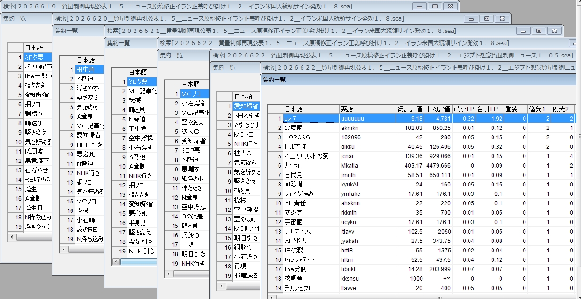Select the 宇宙菌 cell in front window

point(311,221)
